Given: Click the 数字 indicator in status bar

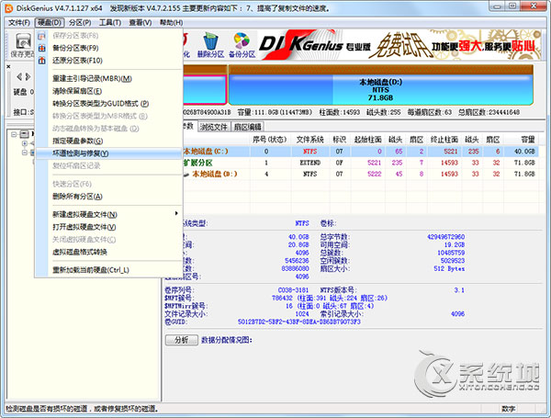Looking at the screenshot, I should [508, 409].
